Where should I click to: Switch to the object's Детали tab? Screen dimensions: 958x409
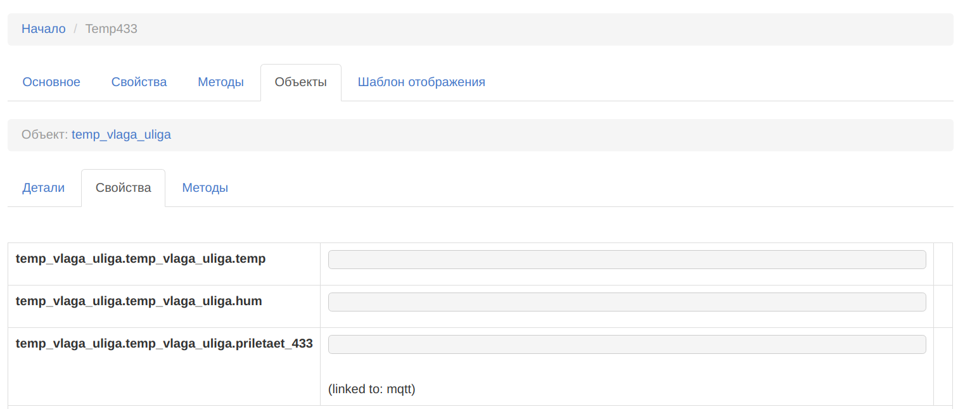click(x=44, y=188)
